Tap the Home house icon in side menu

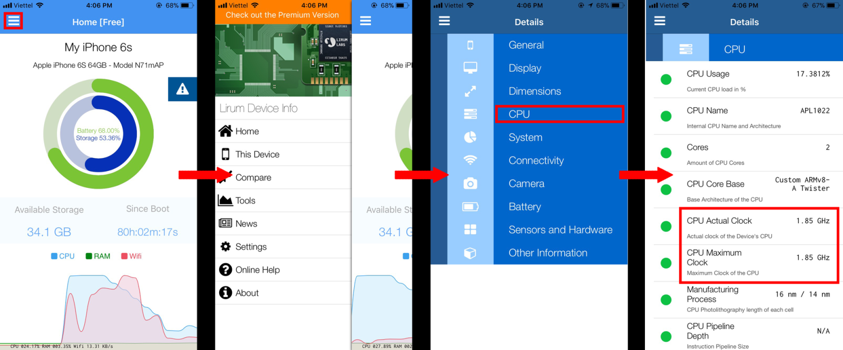[x=226, y=131]
